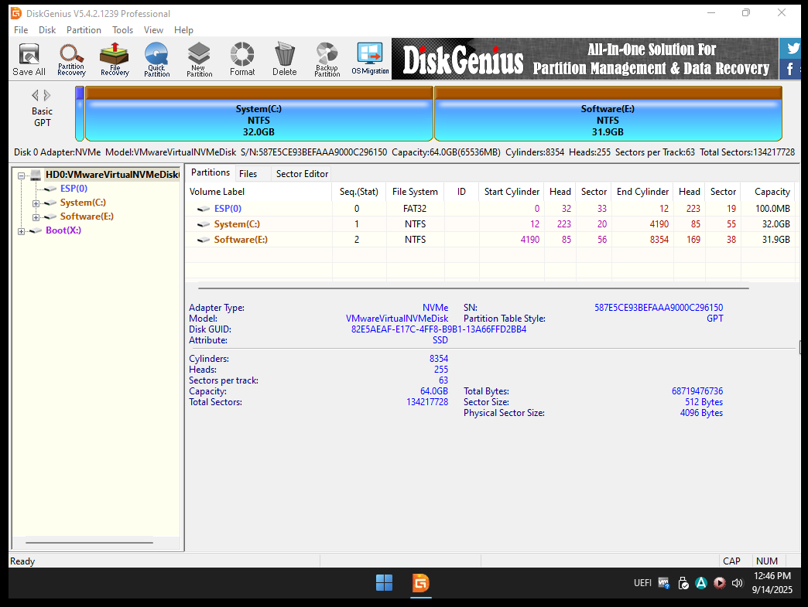
Task: Select Boot(X:) in the left tree
Action: (63, 230)
